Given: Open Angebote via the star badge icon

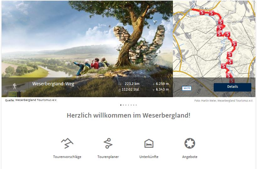Looking at the screenshot, I should pyautogui.click(x=190, y=143).
